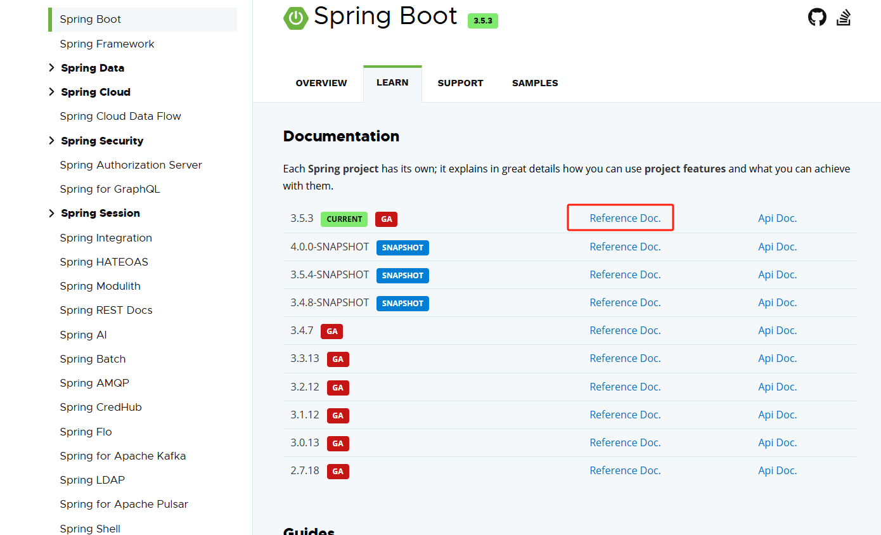
Task: Open Spring CredHub
Action: (x=101, y=407)
